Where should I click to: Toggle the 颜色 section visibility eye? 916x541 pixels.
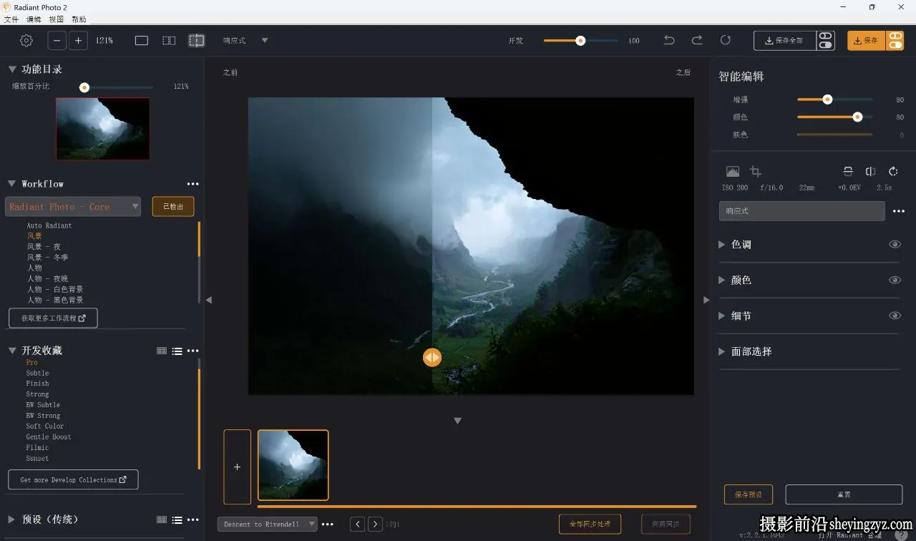point(895,280)
